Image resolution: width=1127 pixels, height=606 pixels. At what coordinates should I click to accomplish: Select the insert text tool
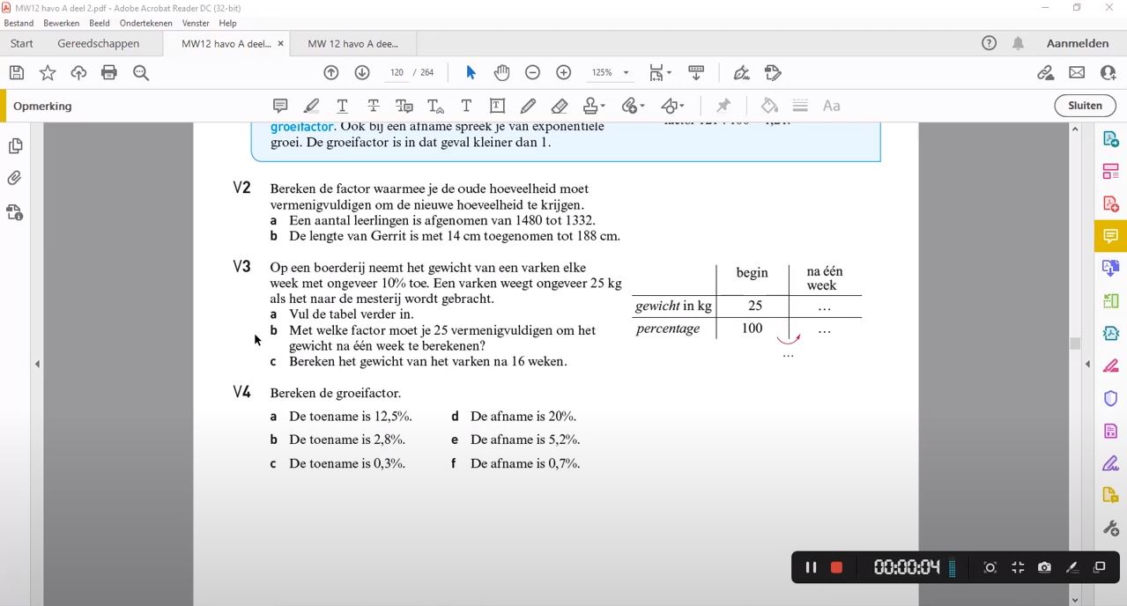435,106
